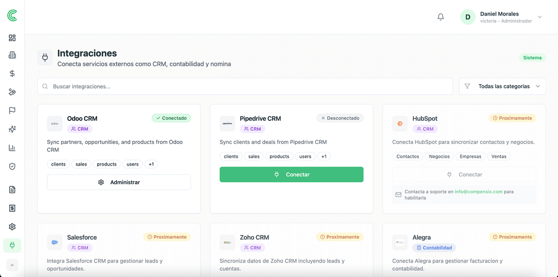Open the notifications bell
This screenshot has height=277, width=558.
(441, 17)
